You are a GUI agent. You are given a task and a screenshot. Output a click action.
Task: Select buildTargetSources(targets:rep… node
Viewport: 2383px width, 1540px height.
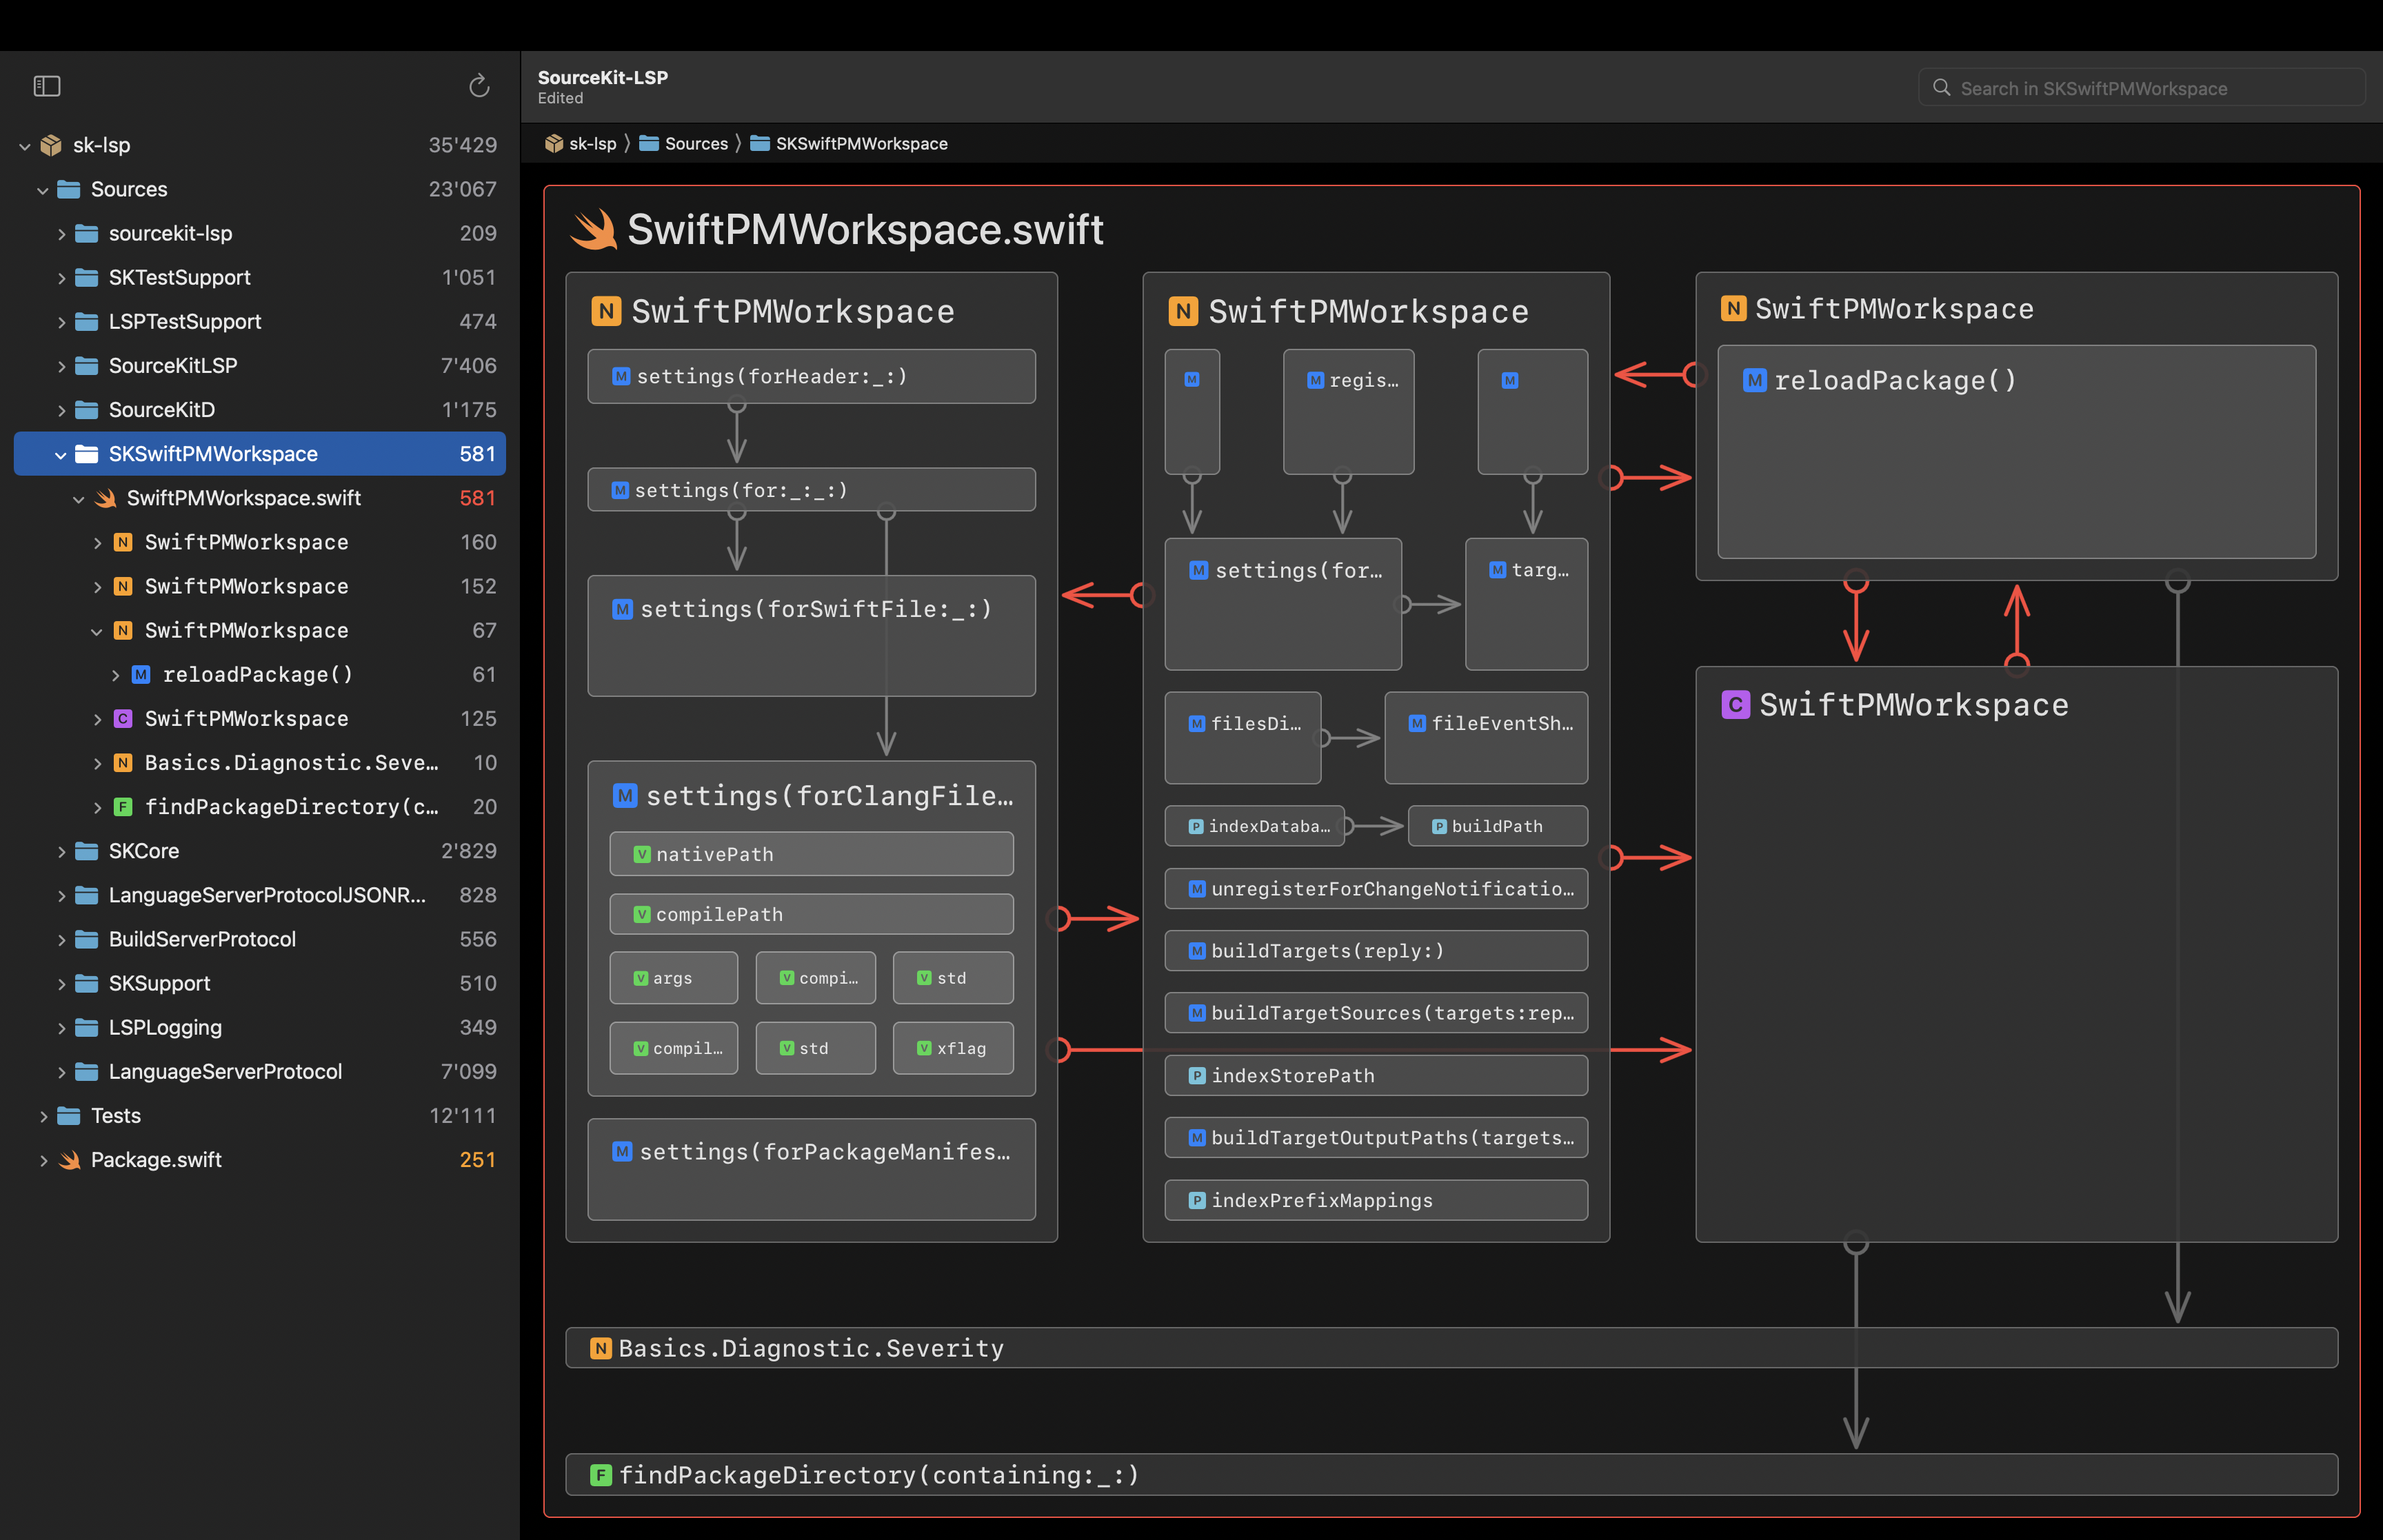[x=1376, y=1013]
